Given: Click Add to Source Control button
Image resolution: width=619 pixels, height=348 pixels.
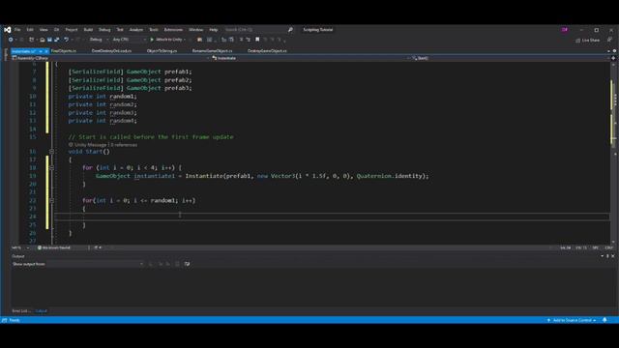Looking at the screenshot, I should click(572, 320).
